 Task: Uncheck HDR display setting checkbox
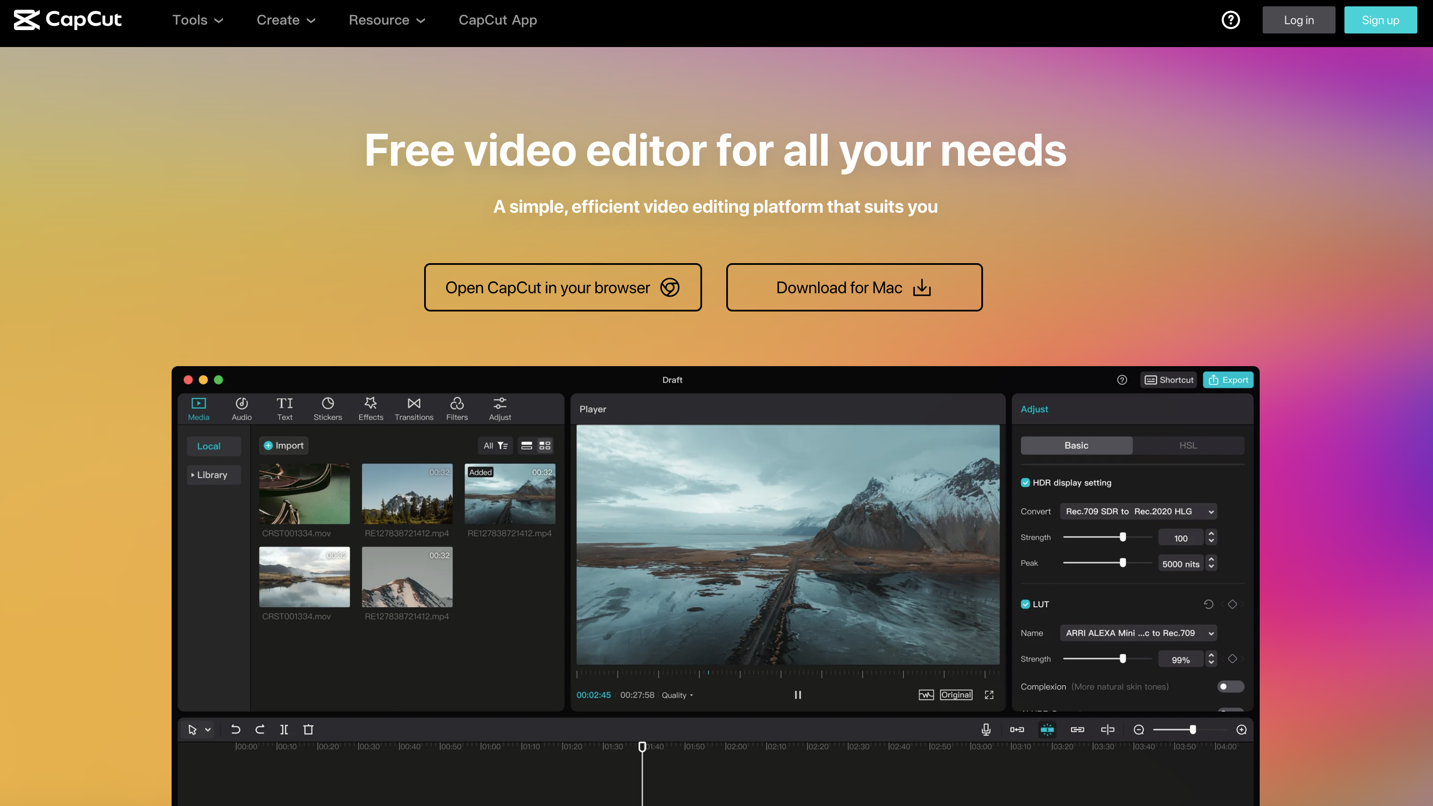[x=1025, y=483]
